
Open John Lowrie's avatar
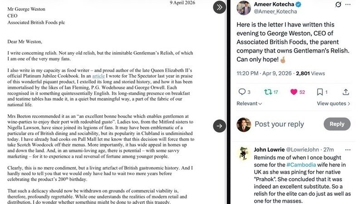(x=244, y=153)
